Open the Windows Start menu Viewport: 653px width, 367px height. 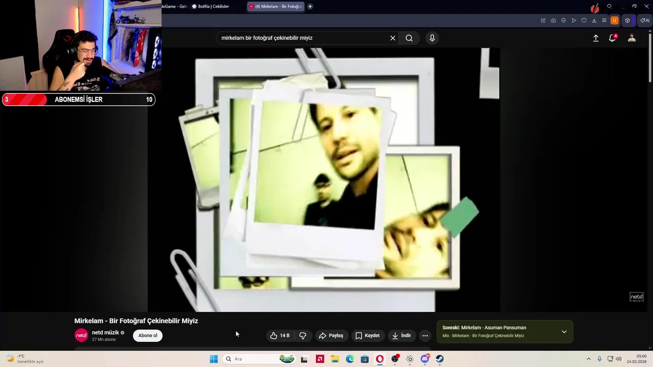point(214,359)
